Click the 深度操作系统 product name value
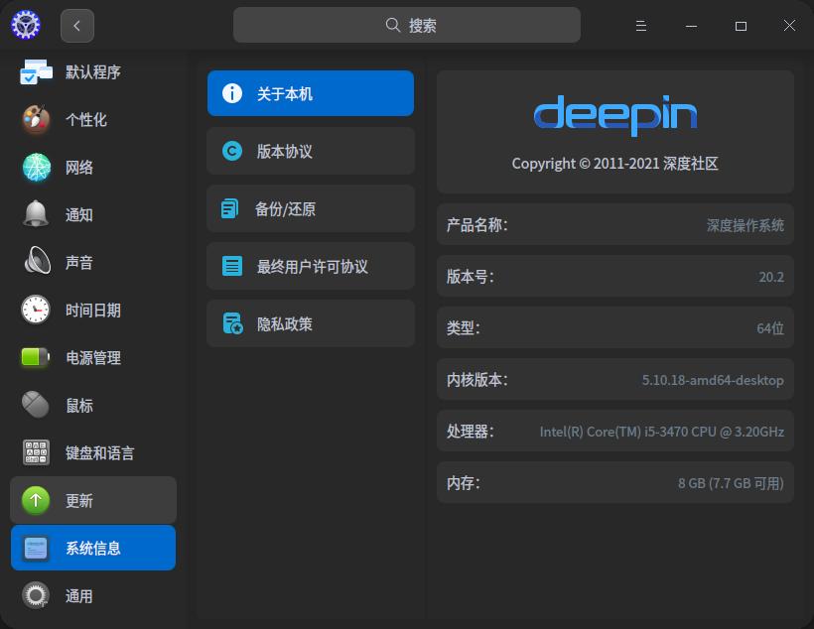This screenshot has width=814, height=629. point(745,225)
